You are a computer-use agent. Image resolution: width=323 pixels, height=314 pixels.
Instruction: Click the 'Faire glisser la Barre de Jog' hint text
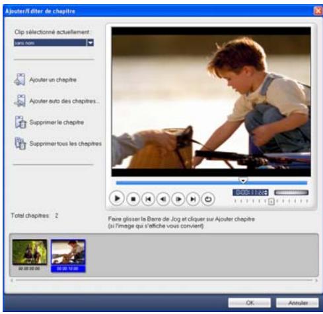coord(182,222)
